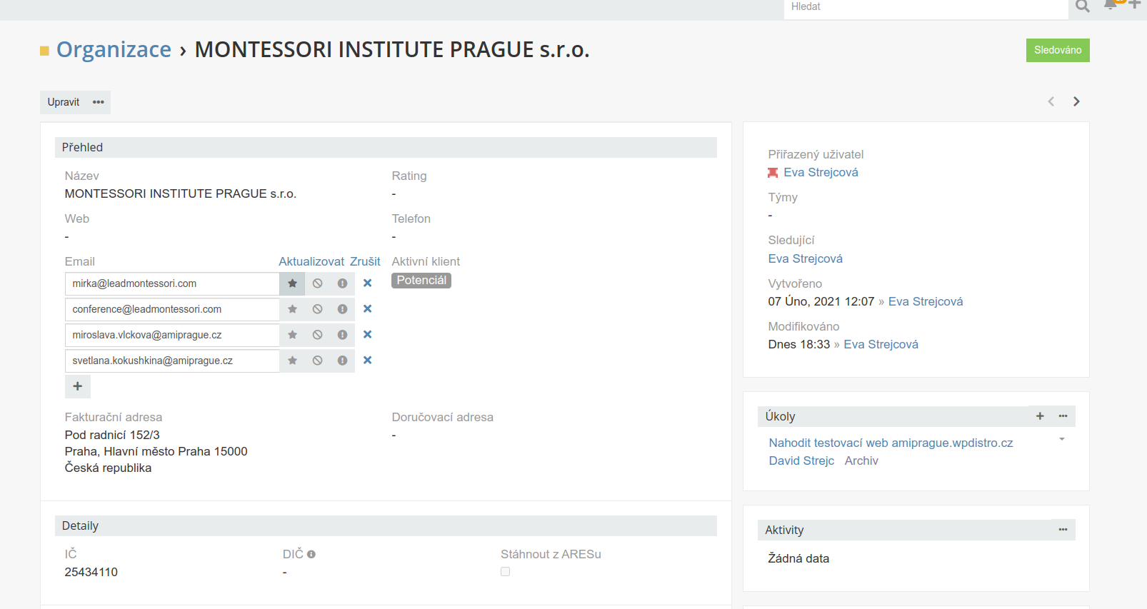Click the Upravit edit button

pyautogui.click(x=64, y=102)
